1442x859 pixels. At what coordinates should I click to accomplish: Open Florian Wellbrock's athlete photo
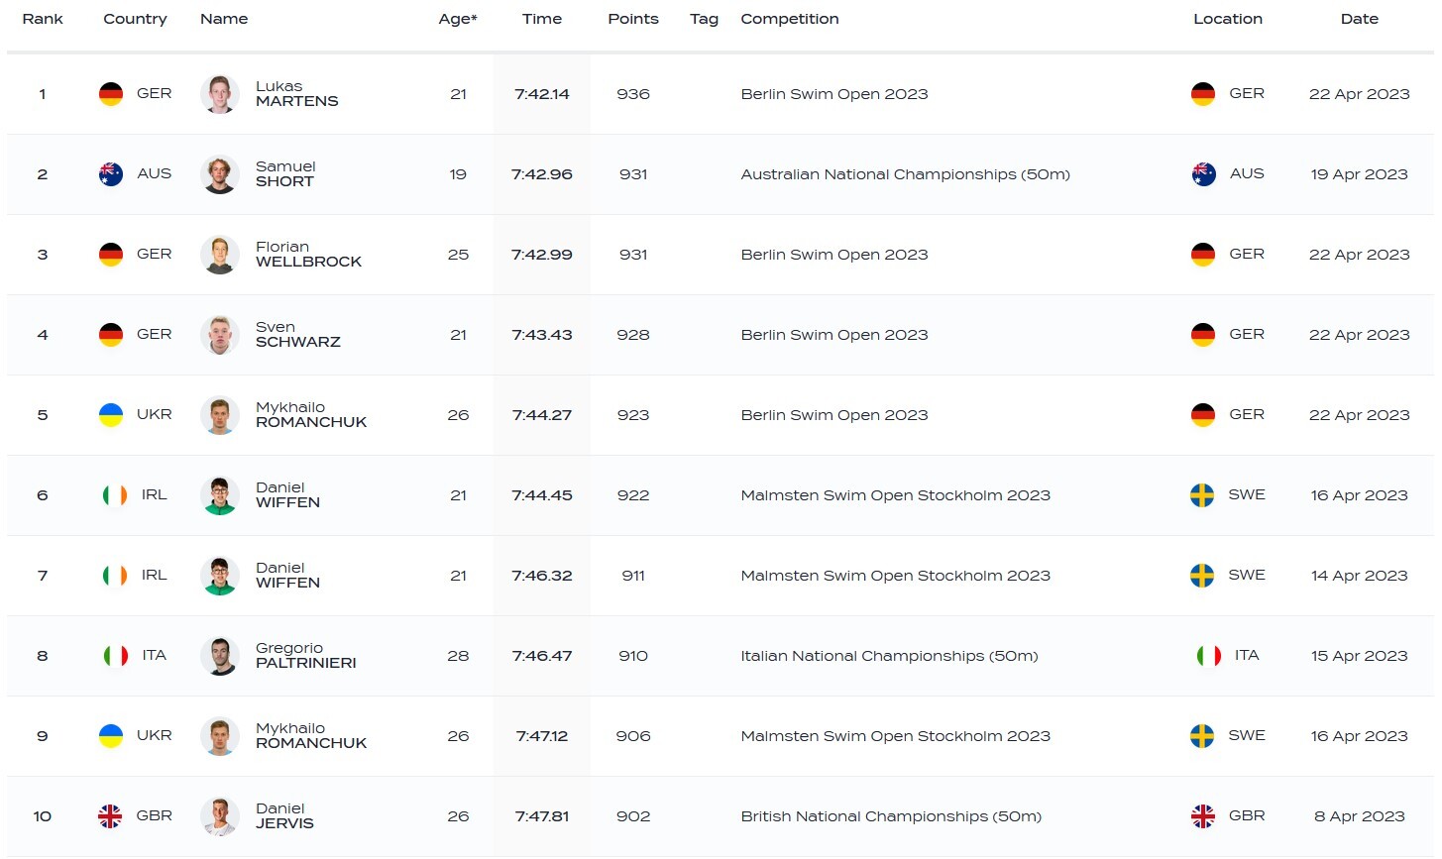[x=219, y=255]
